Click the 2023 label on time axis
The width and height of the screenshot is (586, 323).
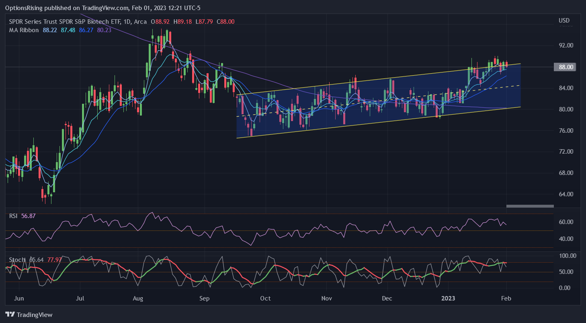pos(448,298)
